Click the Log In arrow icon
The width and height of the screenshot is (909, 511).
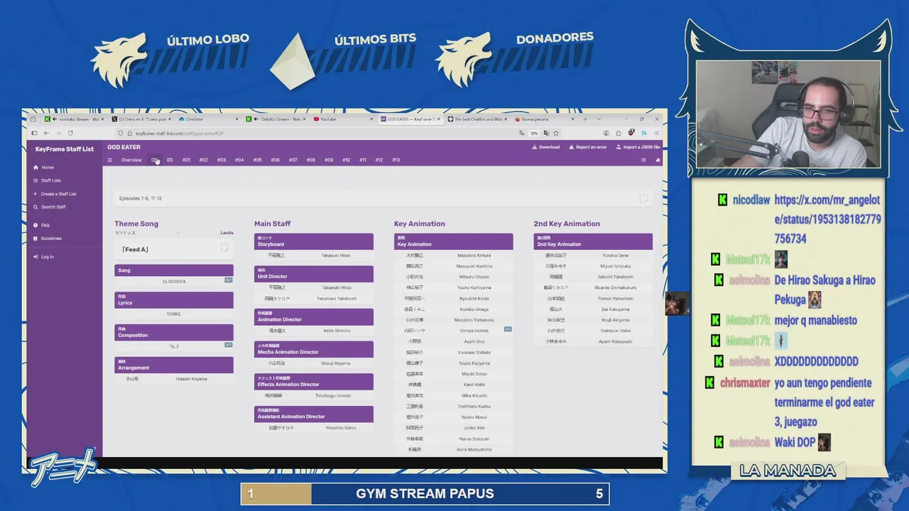tap(36, 257)
